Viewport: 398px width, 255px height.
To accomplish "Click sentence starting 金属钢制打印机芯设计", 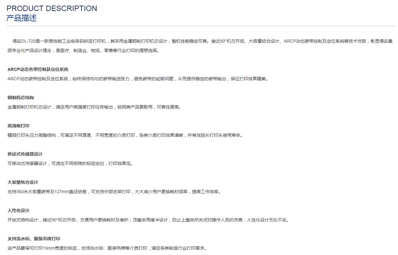I will (x=94, y=107).
